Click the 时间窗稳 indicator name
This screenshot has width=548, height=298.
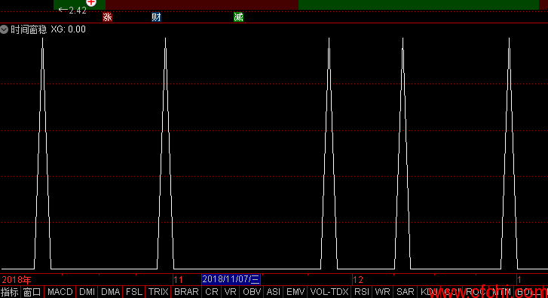point(29,29)
